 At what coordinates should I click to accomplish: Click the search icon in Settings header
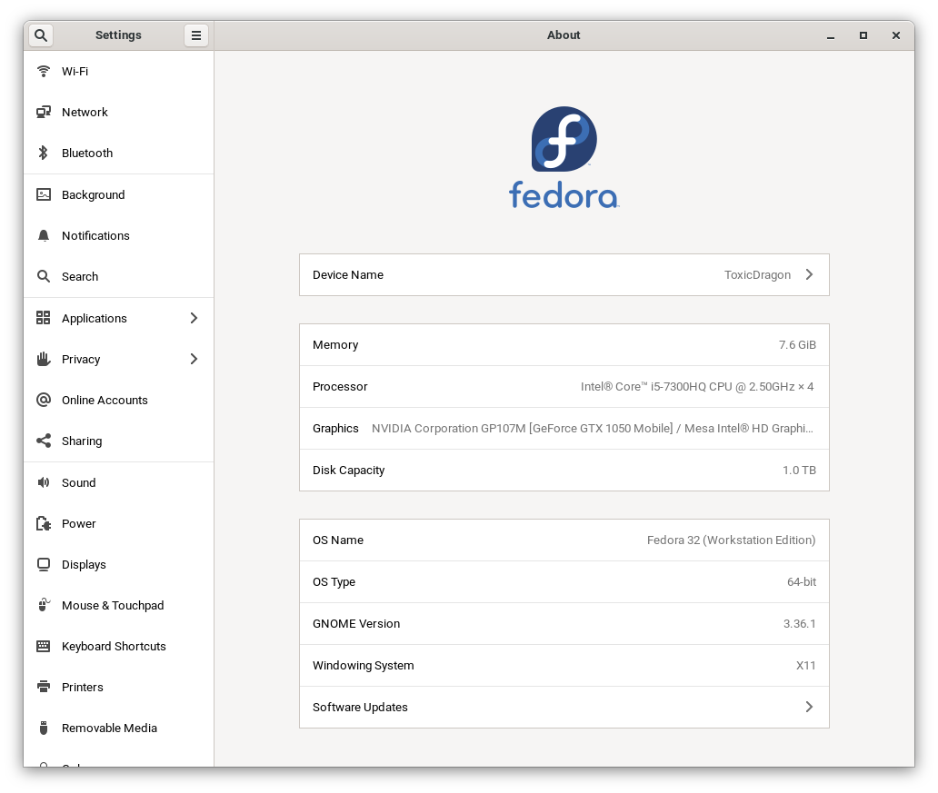(x=41, y=35)
